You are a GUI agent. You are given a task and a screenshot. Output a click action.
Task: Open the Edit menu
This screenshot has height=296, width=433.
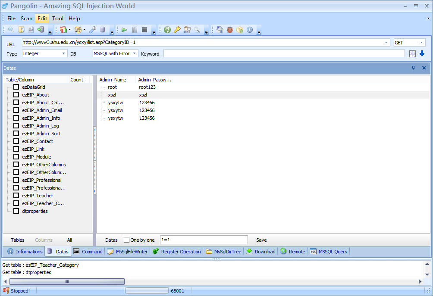point(42,19)
